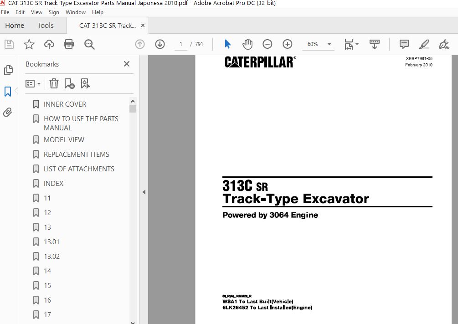The height and width of the screenshot is (324, 458).
Task: Collapse navigation pane with left arrow
Action: click(144, 192)
